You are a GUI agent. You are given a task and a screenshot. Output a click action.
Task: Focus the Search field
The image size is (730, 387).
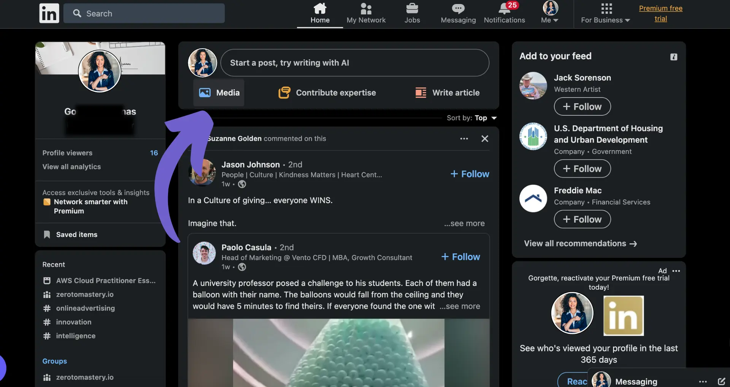point(144,13)
